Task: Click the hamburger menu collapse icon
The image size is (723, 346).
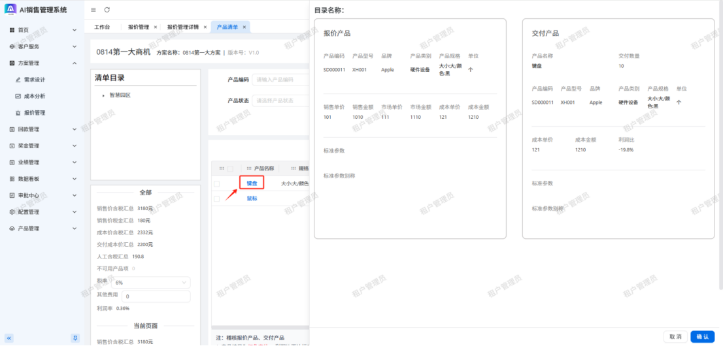Action: [93, 10]
